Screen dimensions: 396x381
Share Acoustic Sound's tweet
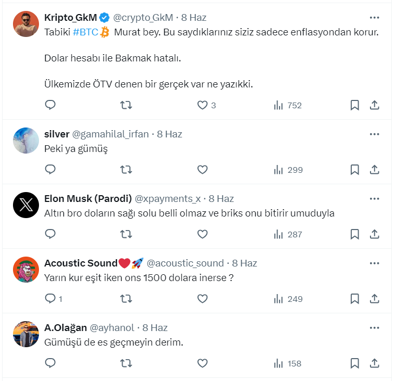coord(374,299)
